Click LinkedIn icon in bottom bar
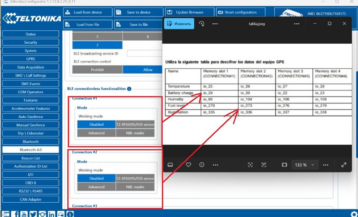 point(51,214)
